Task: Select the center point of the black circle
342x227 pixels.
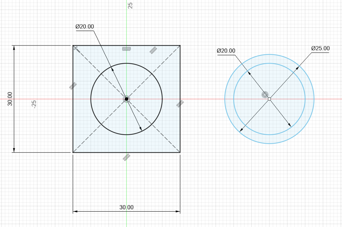Action: [x=126, y=99]
